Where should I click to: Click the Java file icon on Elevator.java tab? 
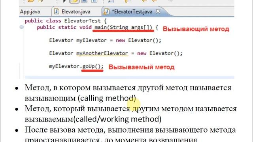coord(57,11)
